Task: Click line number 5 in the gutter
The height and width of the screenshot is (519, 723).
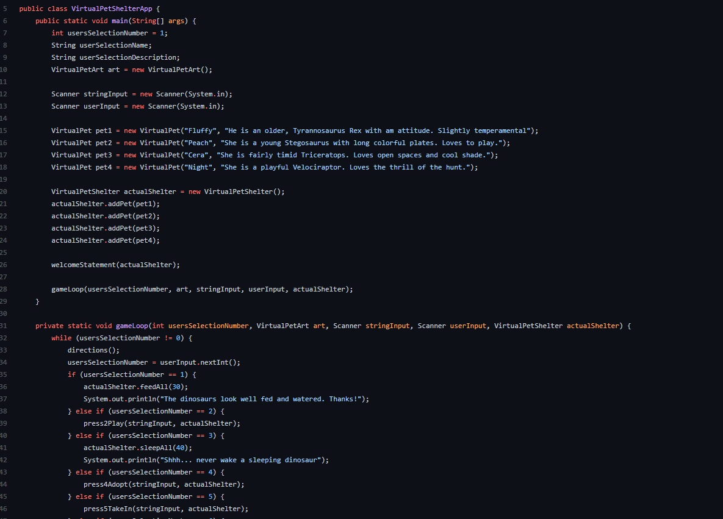Action: (5, 9)
